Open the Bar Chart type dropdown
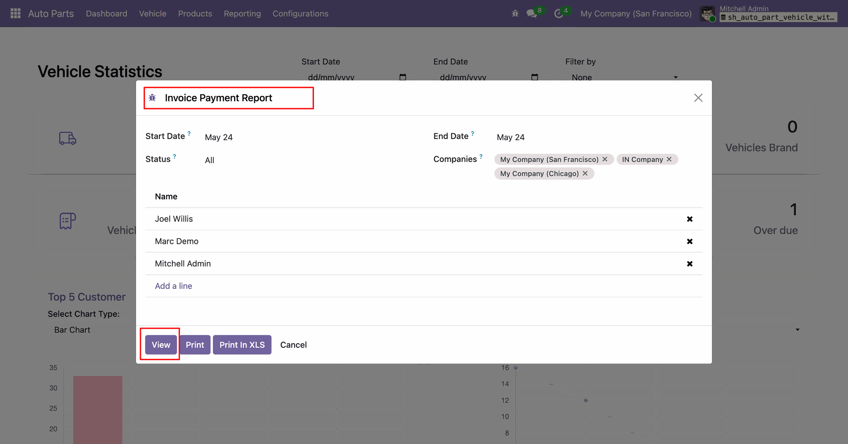Screen dimensions: 848x444 [x=91, y=330]
